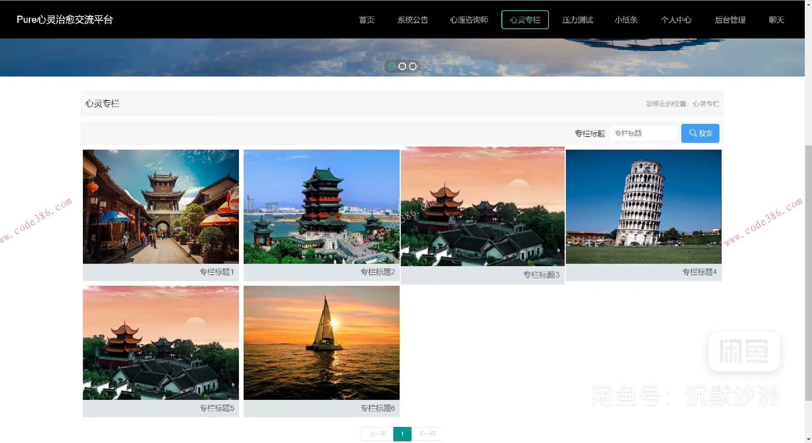This screenshot has height=443, width=812.
Task: Select the first carousel indicator dot
Action: (x=392, y=66)
